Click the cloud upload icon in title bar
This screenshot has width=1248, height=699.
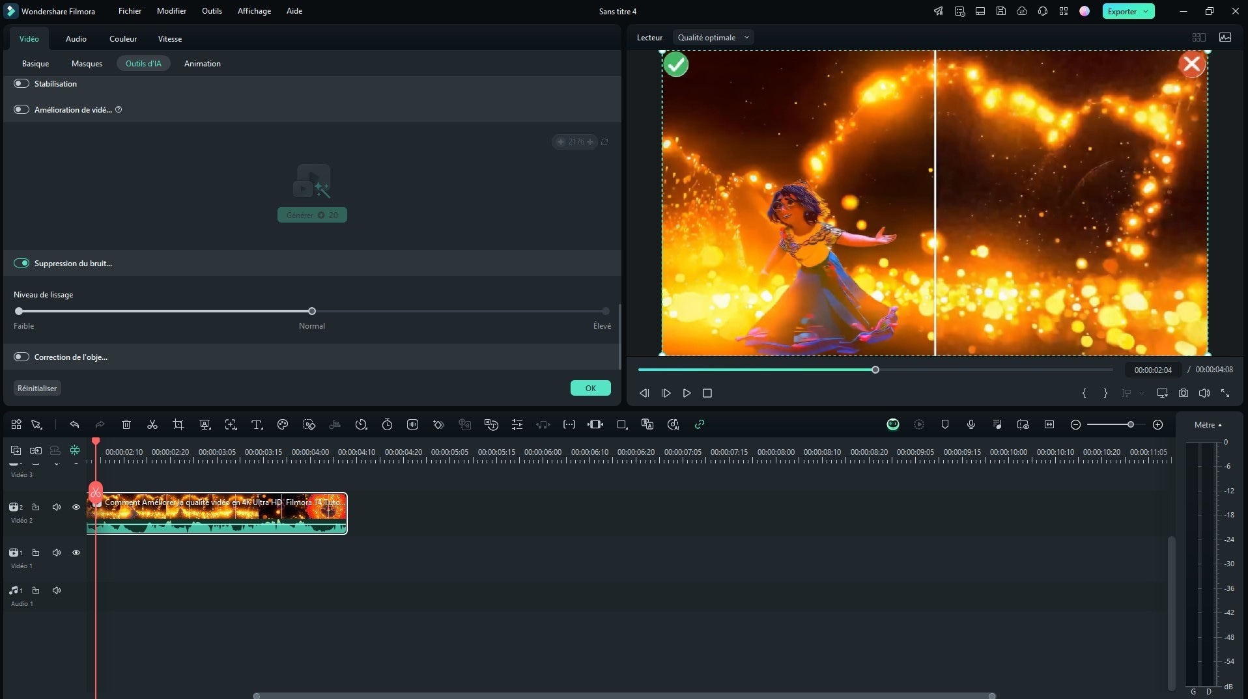(1022, 11)
